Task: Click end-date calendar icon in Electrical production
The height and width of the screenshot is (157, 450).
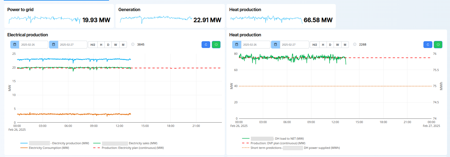Action: (x=53, y=44)
